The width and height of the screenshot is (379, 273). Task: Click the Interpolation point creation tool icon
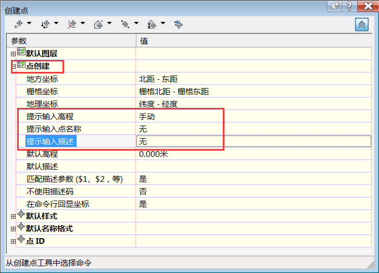coord(125,24)
